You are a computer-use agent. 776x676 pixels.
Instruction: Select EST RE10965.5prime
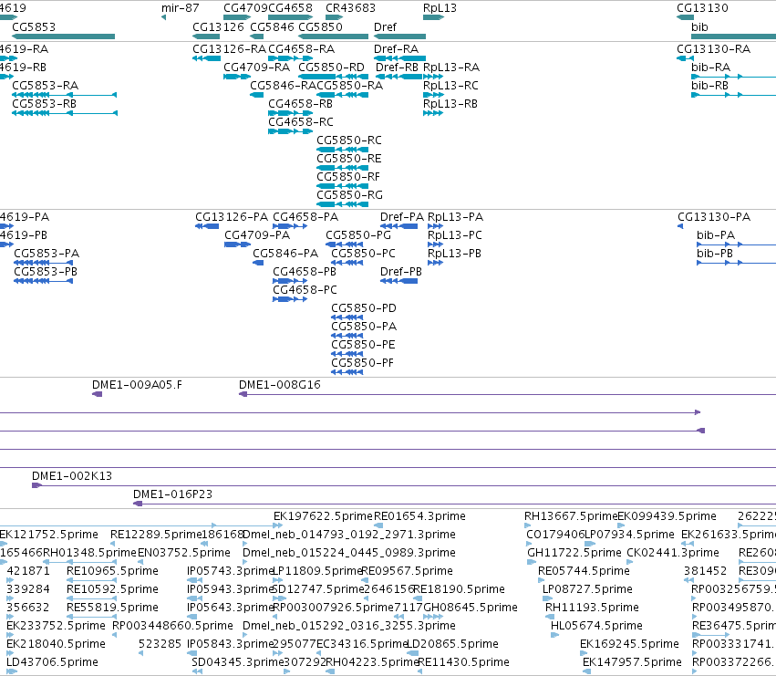112,571
